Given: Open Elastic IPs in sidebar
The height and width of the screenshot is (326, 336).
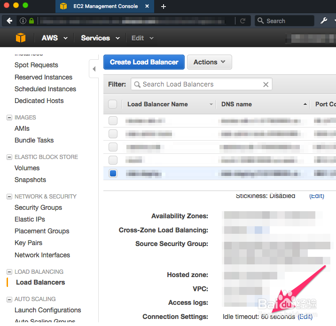Looking at the screenshot, I should pos(30,219).
